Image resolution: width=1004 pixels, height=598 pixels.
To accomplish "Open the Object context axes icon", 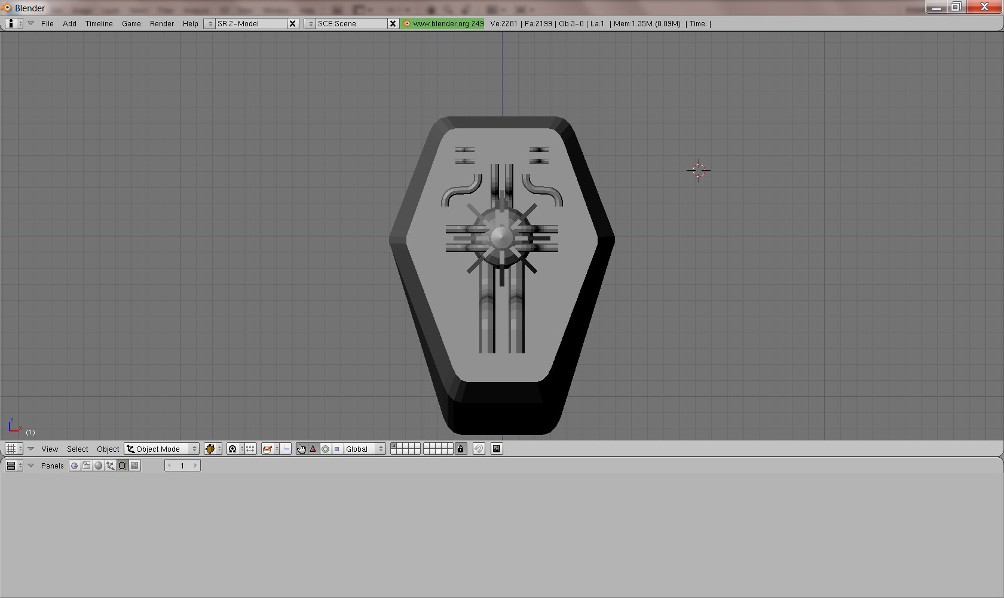I will click(x=111, y=466).
